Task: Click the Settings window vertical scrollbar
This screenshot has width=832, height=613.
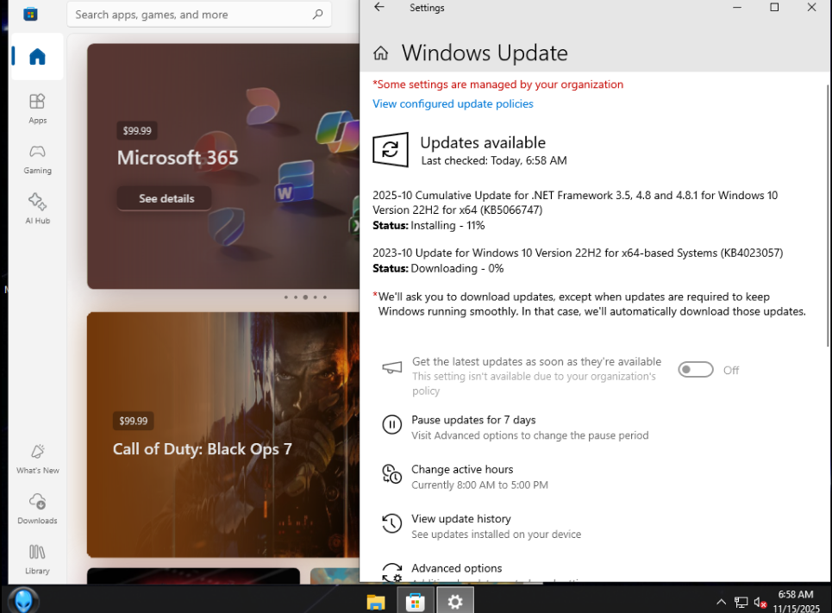Action: 829,215
